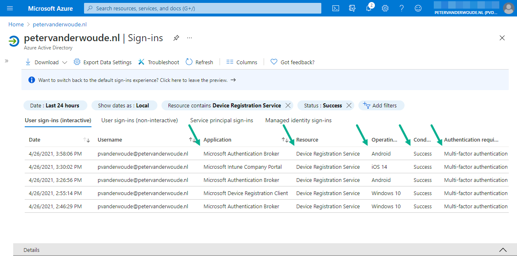Switch to Service principal sign-ins tab
The image size is (517, 256).
[221, 120]
